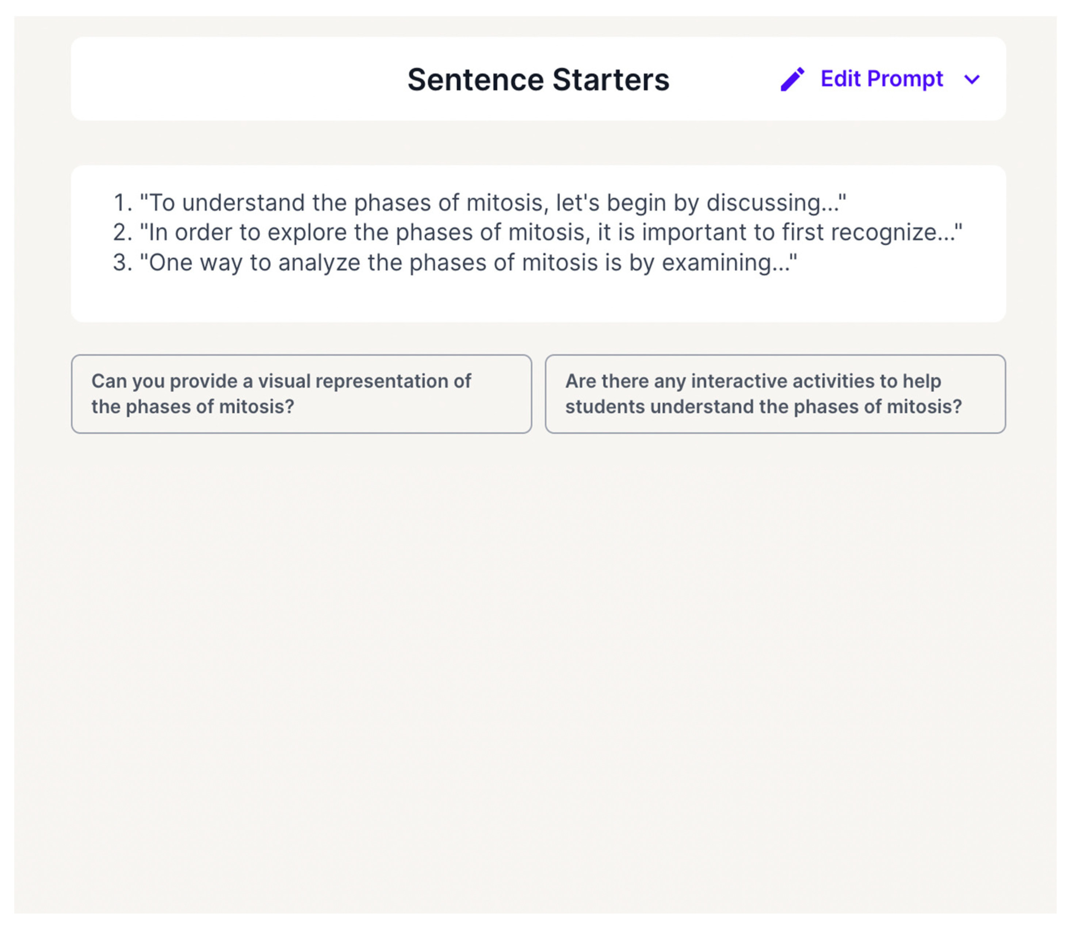
Task: Click the word "Starters" in the title
Action: (611, 79)
